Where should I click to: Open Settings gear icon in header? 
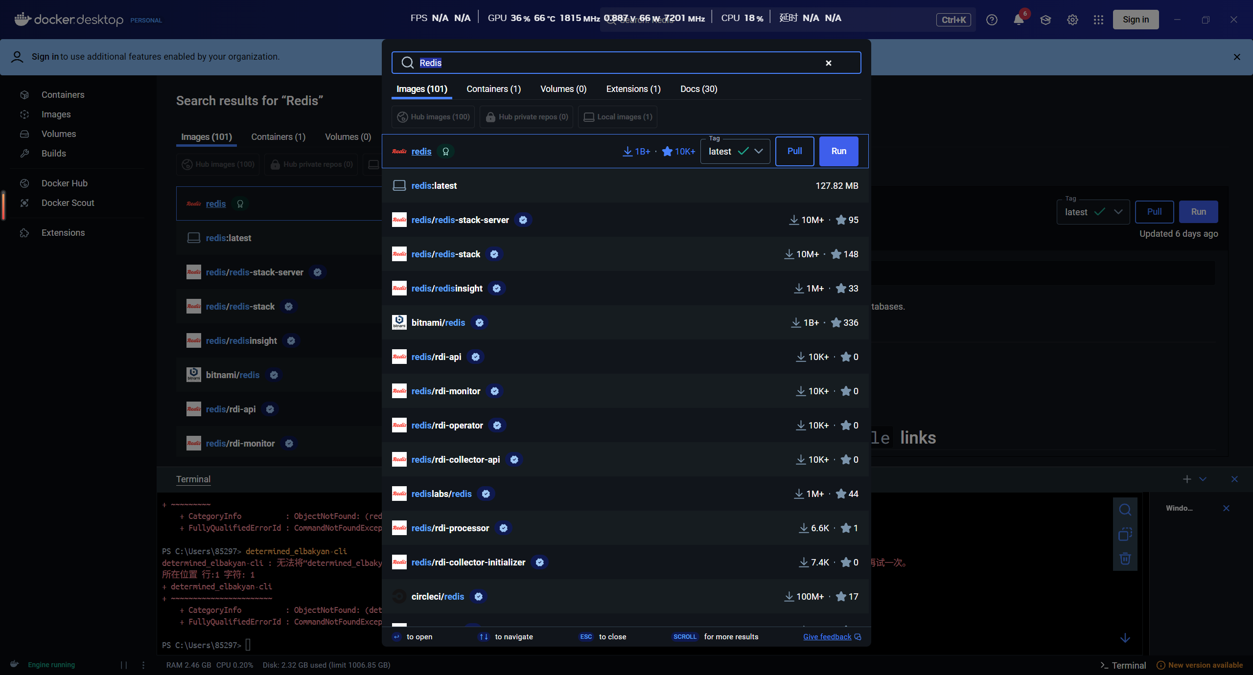tap(1072, 20)
